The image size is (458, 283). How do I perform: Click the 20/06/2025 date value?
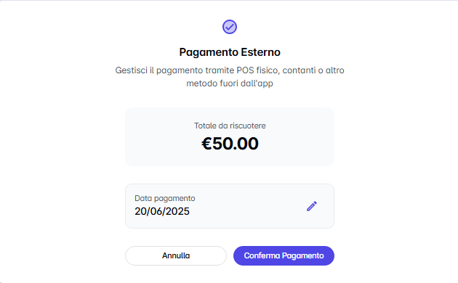coord(162,211)
